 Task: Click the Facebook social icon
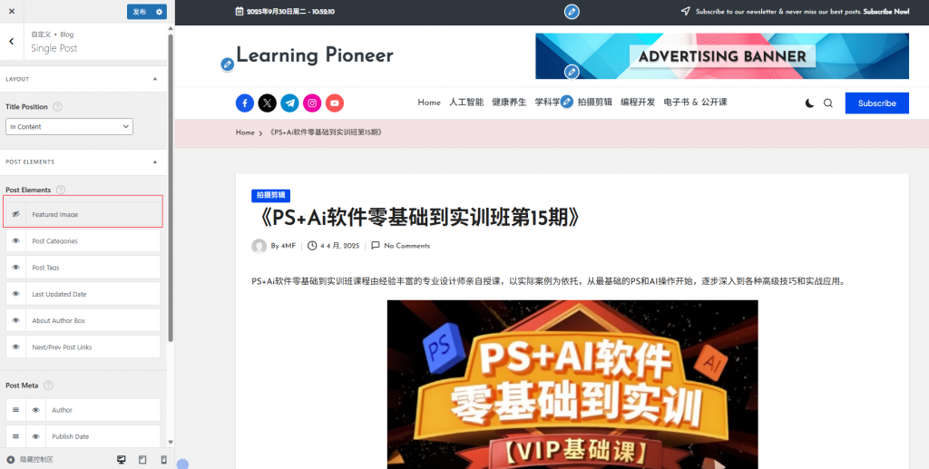245,103
